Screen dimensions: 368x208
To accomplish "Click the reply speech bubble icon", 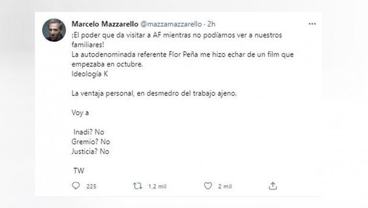I will click(x=76, y=186).
